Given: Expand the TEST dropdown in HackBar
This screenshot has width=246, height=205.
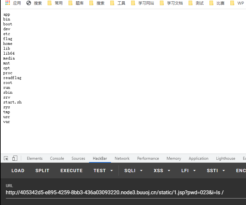Looking at the screenshot, I should point(103,171).
